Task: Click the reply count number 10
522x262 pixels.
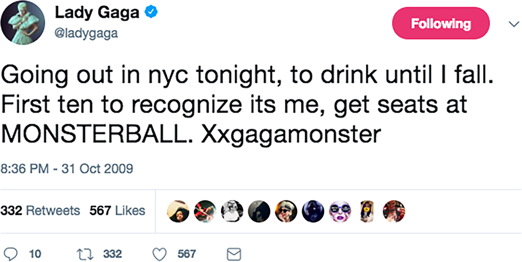Action: pos(35,254)
